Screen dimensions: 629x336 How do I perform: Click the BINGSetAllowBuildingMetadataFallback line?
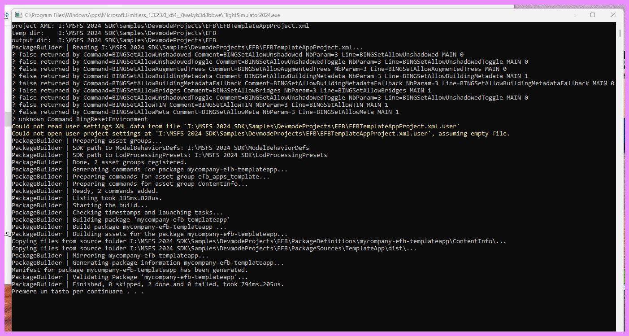coord(313,83)
